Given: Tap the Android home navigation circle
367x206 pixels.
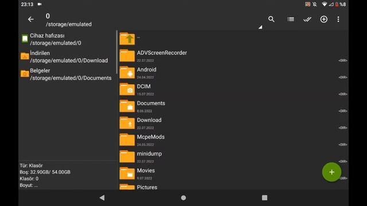Looking at the screenshot, I should pyautogui.click(x=183, y=198).
